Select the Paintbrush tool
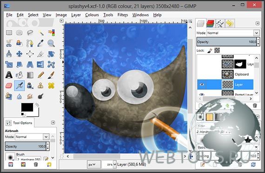 51,75
